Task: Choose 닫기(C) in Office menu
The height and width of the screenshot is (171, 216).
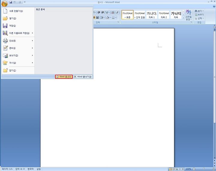Action: (x=18, y=70)
